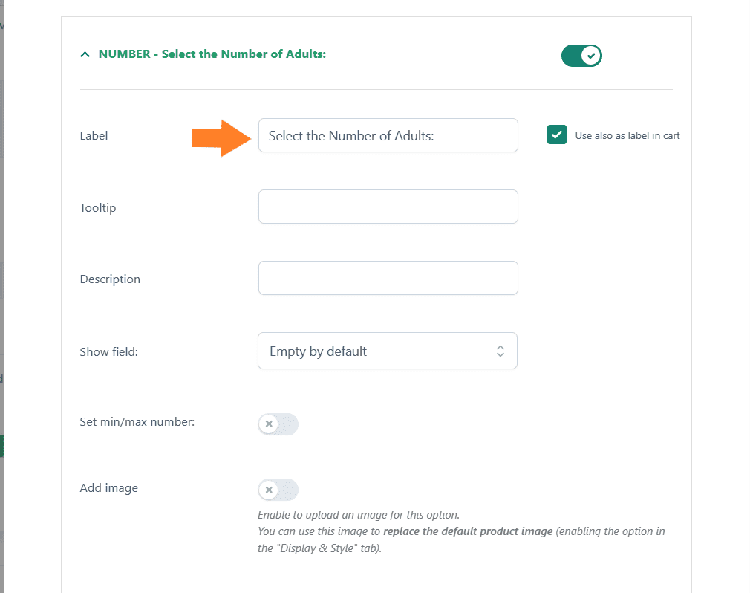Focus the Label text field
Screen dimensions: 750x593
[388, 135]
